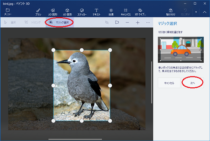Click the 次へ next button
The width and height of the screenshot is (210, 141).
coord(192,83)
